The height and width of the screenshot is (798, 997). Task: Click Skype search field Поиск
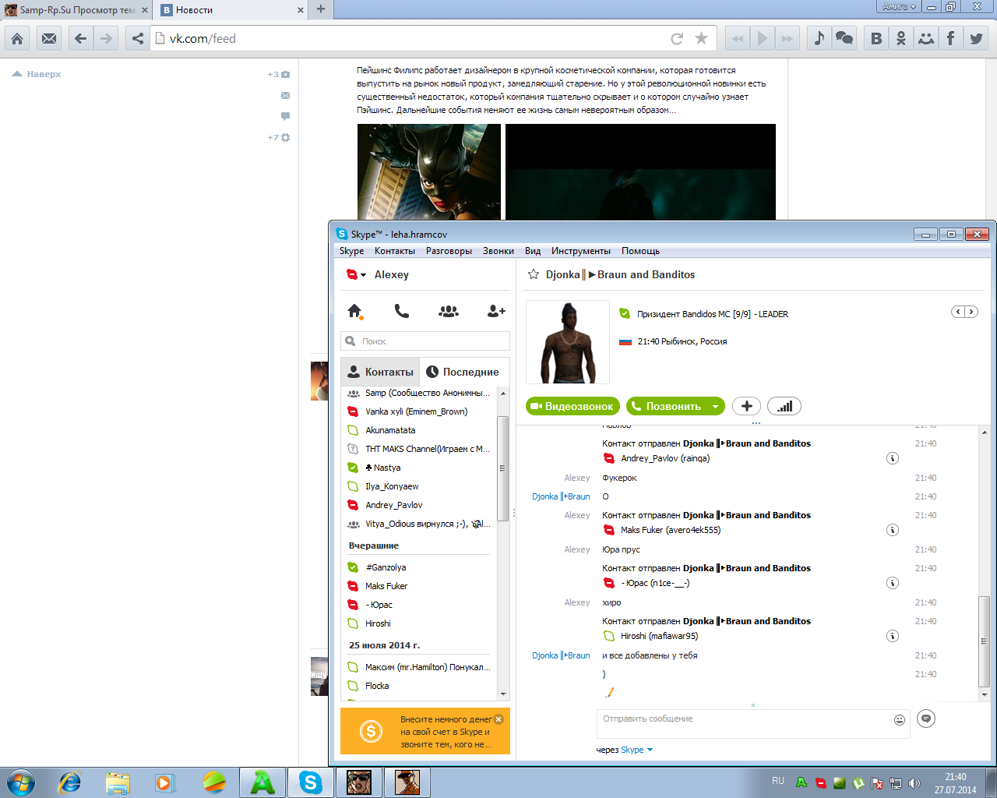[x=425, y=341]
